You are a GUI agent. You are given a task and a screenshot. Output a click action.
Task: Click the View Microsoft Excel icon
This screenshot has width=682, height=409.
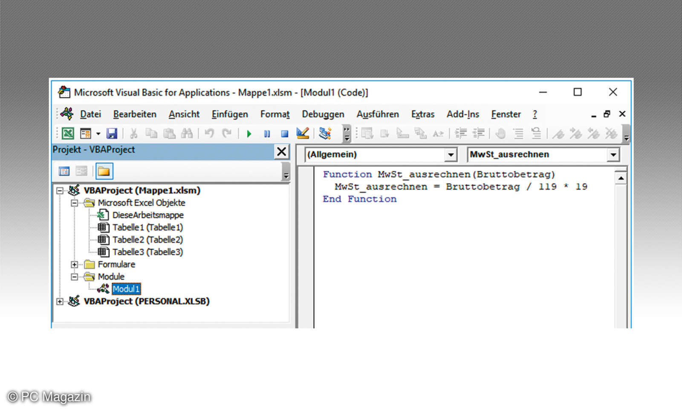pyautogui.click(x=68, y=134)
